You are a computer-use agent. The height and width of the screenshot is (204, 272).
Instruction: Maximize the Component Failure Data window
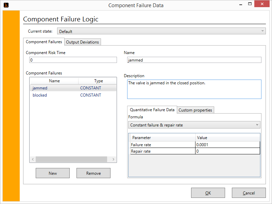click(x=250, y=4)
